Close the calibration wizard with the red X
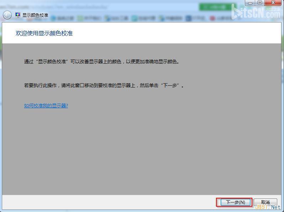The height and width of the screenshot is (212, 284). click(273, 3)
